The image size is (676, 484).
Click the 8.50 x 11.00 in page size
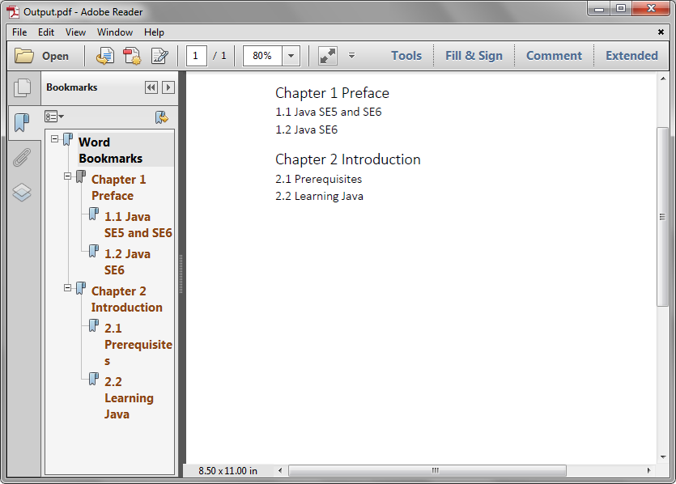click(227, 470)
